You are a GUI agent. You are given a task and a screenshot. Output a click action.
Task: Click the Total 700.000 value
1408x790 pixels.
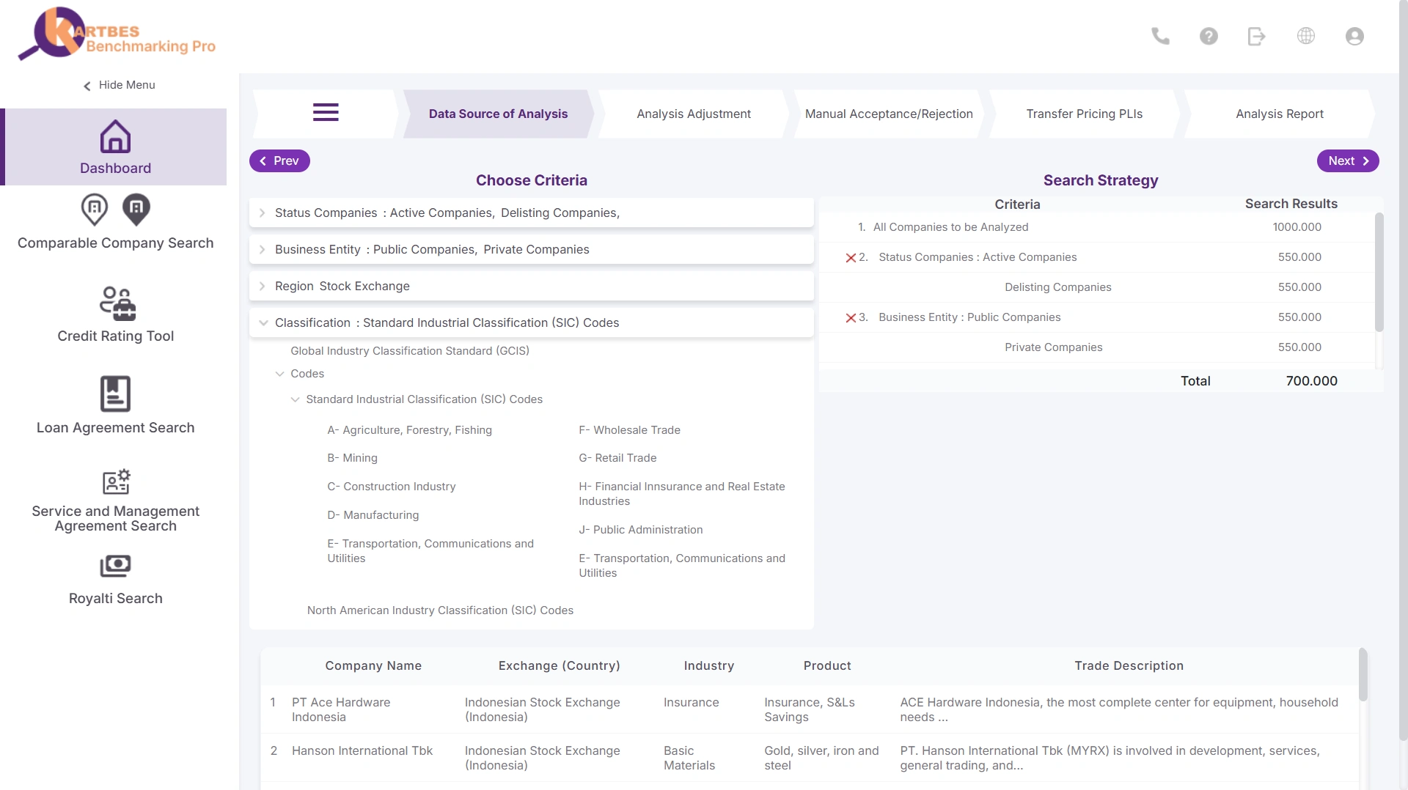tap(1311, 381)
